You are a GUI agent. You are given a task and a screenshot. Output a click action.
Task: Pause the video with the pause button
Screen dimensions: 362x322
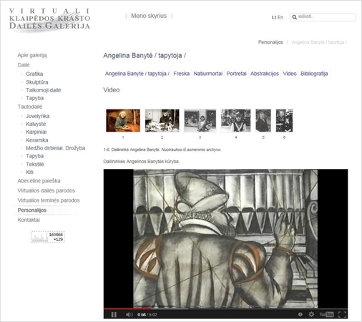pos(114,315)
